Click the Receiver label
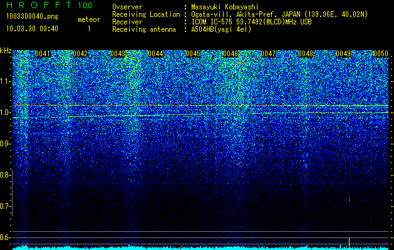 (x=127, y=22)
